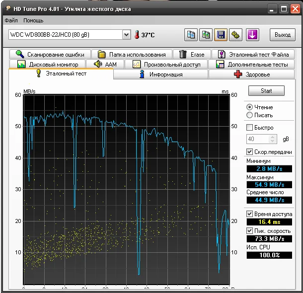Open the Файл menu
Viewport: 303px width, 293px height.
pyautogui.click(x=11, y=20)
